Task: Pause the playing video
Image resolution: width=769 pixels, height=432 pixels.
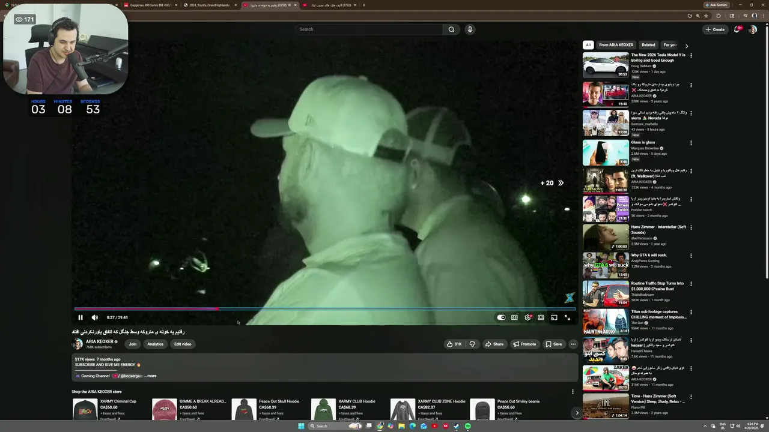Action: coord(81,317)
